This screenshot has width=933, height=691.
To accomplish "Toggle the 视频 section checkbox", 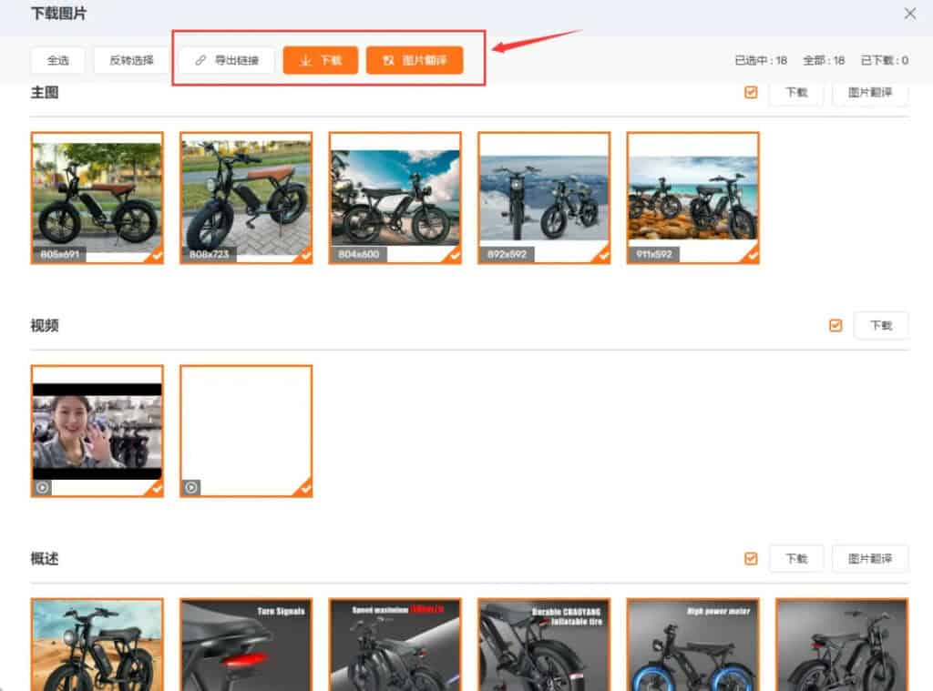I will point(836,325).
